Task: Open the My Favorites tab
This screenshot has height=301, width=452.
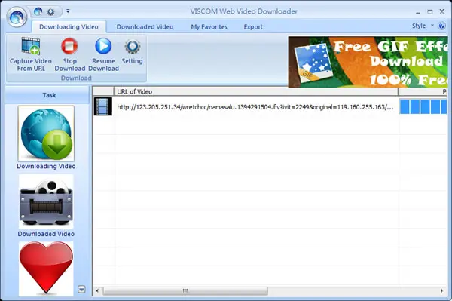Action: click(209, 27)
